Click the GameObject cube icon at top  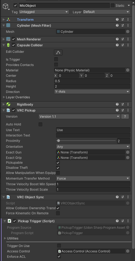pos(6,6)
